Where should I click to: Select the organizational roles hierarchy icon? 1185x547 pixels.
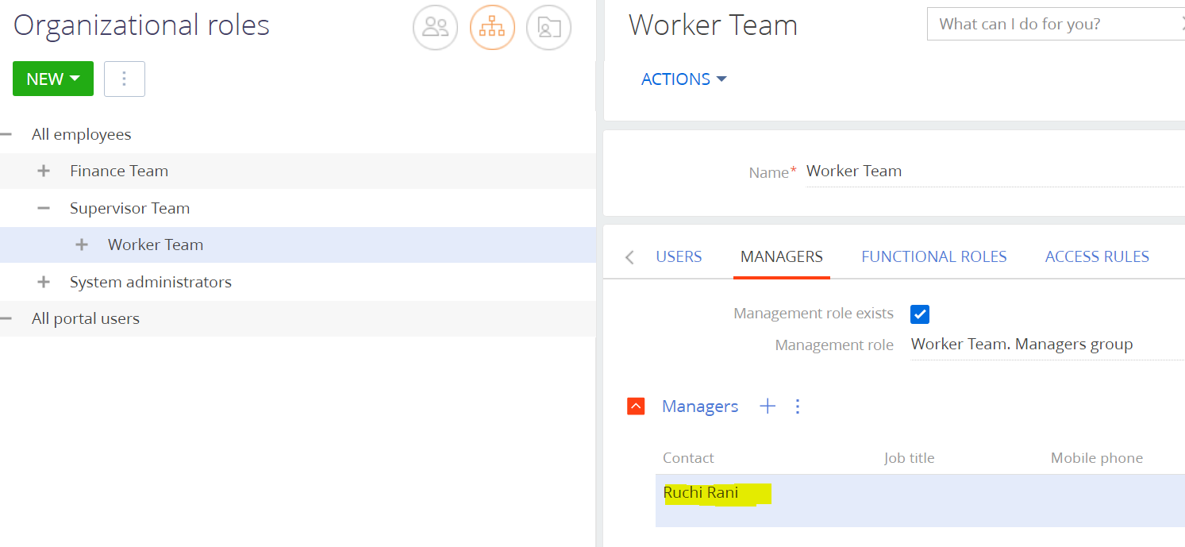(x=492, y=28)
